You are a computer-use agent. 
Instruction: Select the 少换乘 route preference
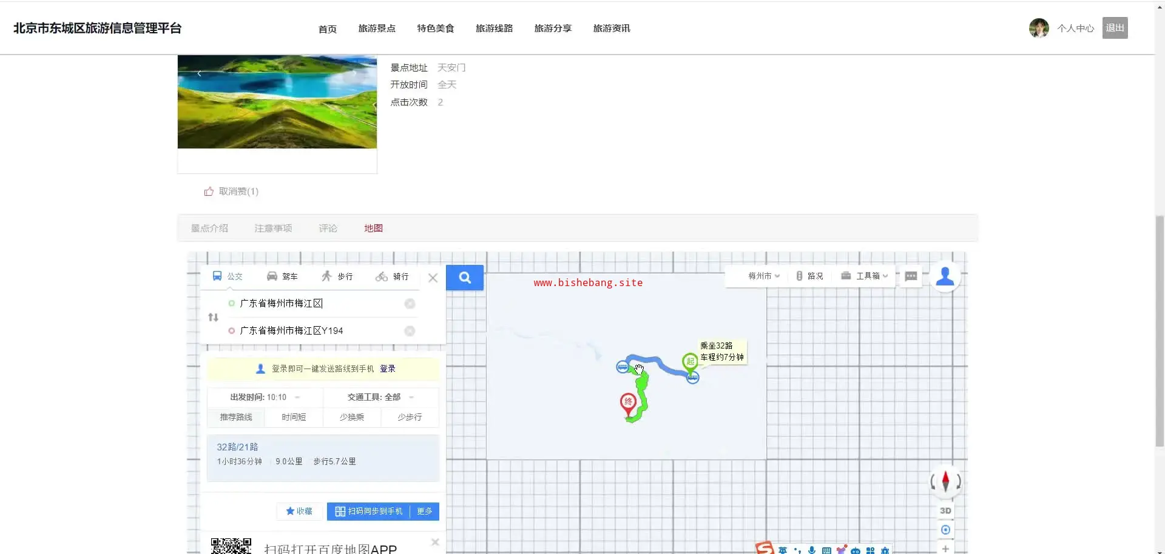352,417
